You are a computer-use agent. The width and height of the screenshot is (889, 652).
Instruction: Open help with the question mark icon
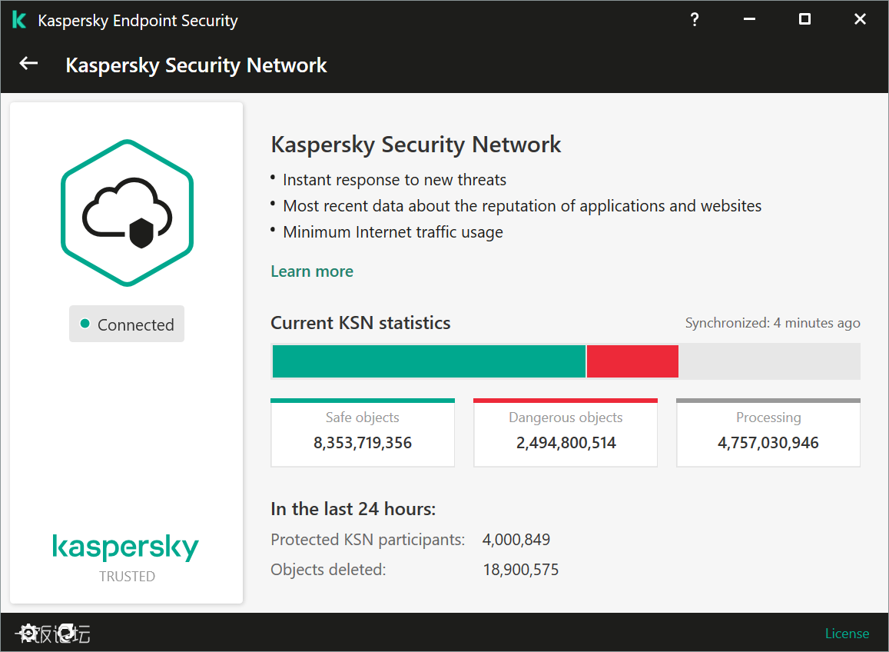tap(695, 20)
